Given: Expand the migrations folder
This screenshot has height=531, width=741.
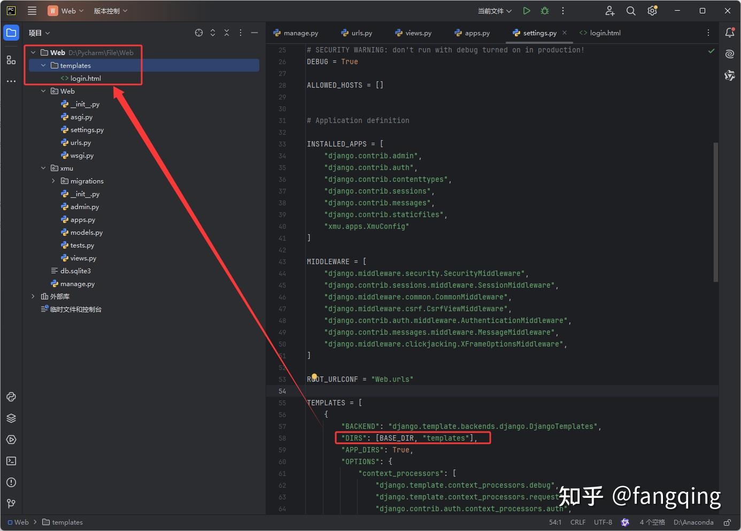Looking at the screenshot, I should click(53, 181).
